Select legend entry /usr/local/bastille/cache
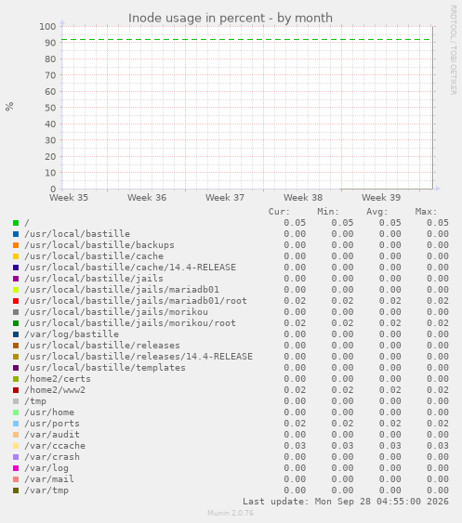The image size is (462, 523). tap(94, 256)
